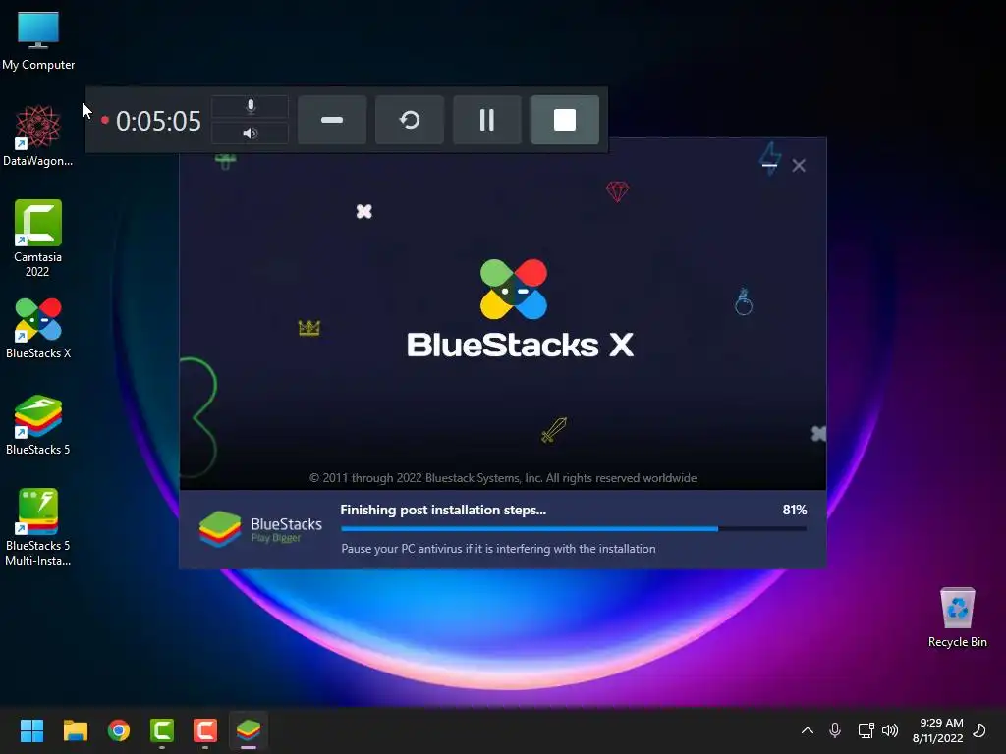Open the network tray icon
This screenshot has width=1006, height=754.
point(866,730)
